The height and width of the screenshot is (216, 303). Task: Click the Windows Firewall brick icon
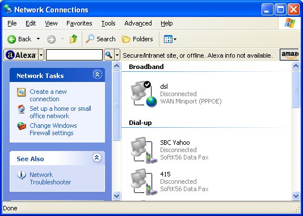(22, 126)
